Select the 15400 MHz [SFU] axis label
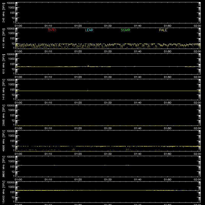 (x=3, y=192)
